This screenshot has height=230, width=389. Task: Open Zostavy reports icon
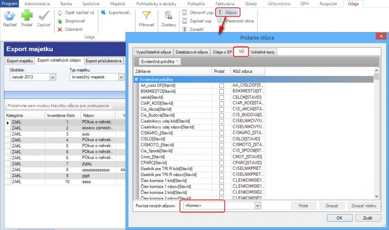pyautogui.click(x=168, y=17)
